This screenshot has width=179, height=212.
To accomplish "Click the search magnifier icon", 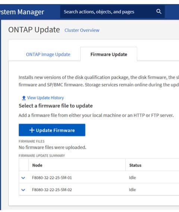I will tap(159, 12).
